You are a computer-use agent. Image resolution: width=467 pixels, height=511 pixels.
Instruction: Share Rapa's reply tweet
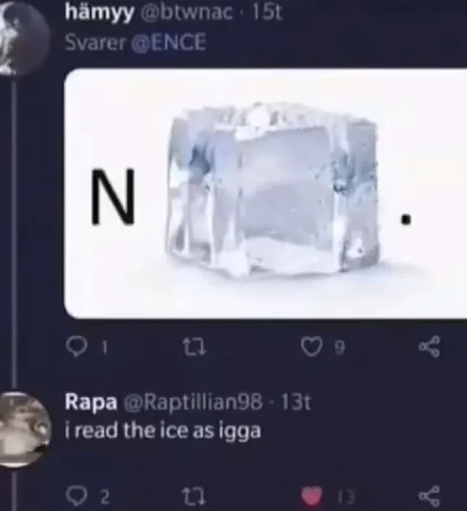[x=429, y=496]
